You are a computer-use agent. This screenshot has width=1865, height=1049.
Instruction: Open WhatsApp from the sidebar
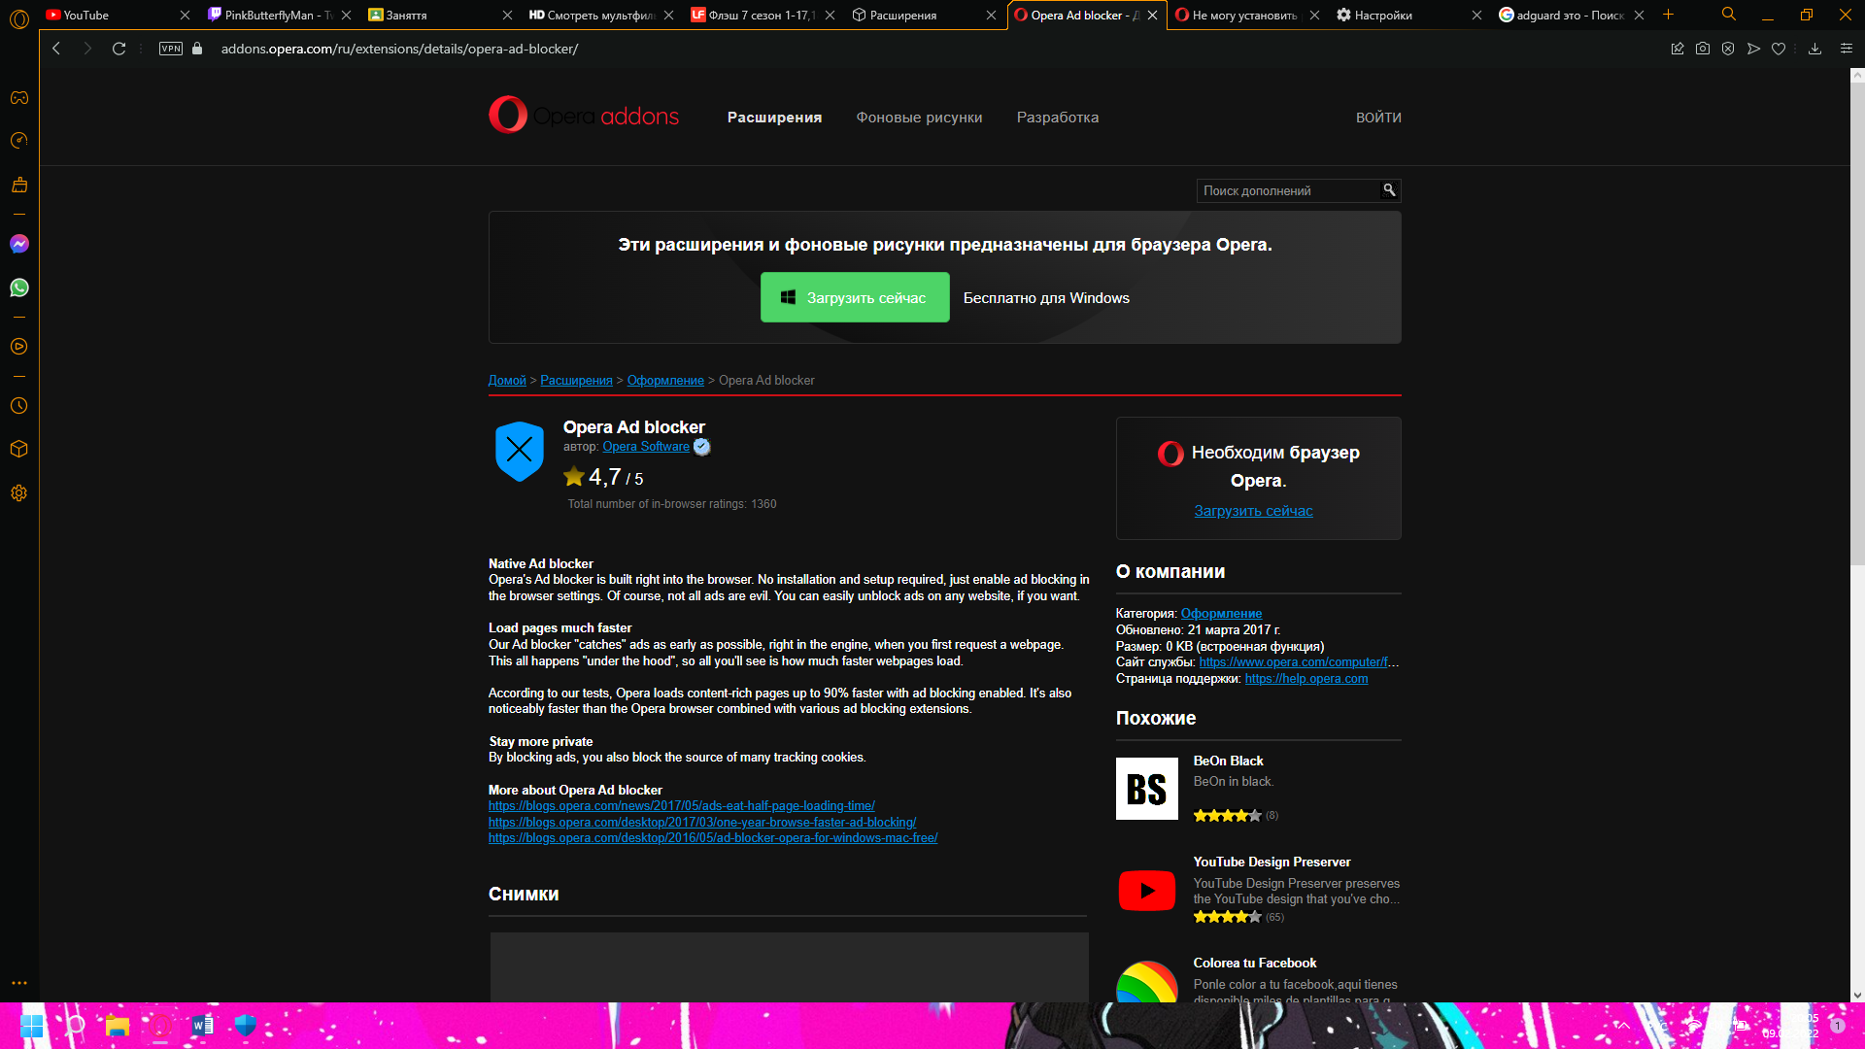(x=19, y=288)
